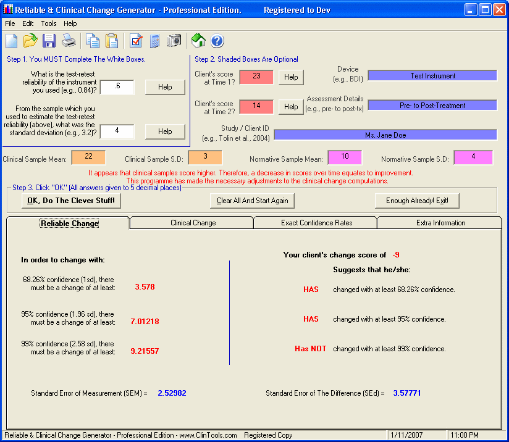Click the checkmark form toolbar icon
This screenshot has width=509, height=442.
136,41
